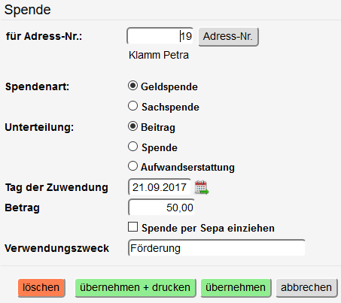Click the Adress-Nr. lookup button

pos(228,37)
